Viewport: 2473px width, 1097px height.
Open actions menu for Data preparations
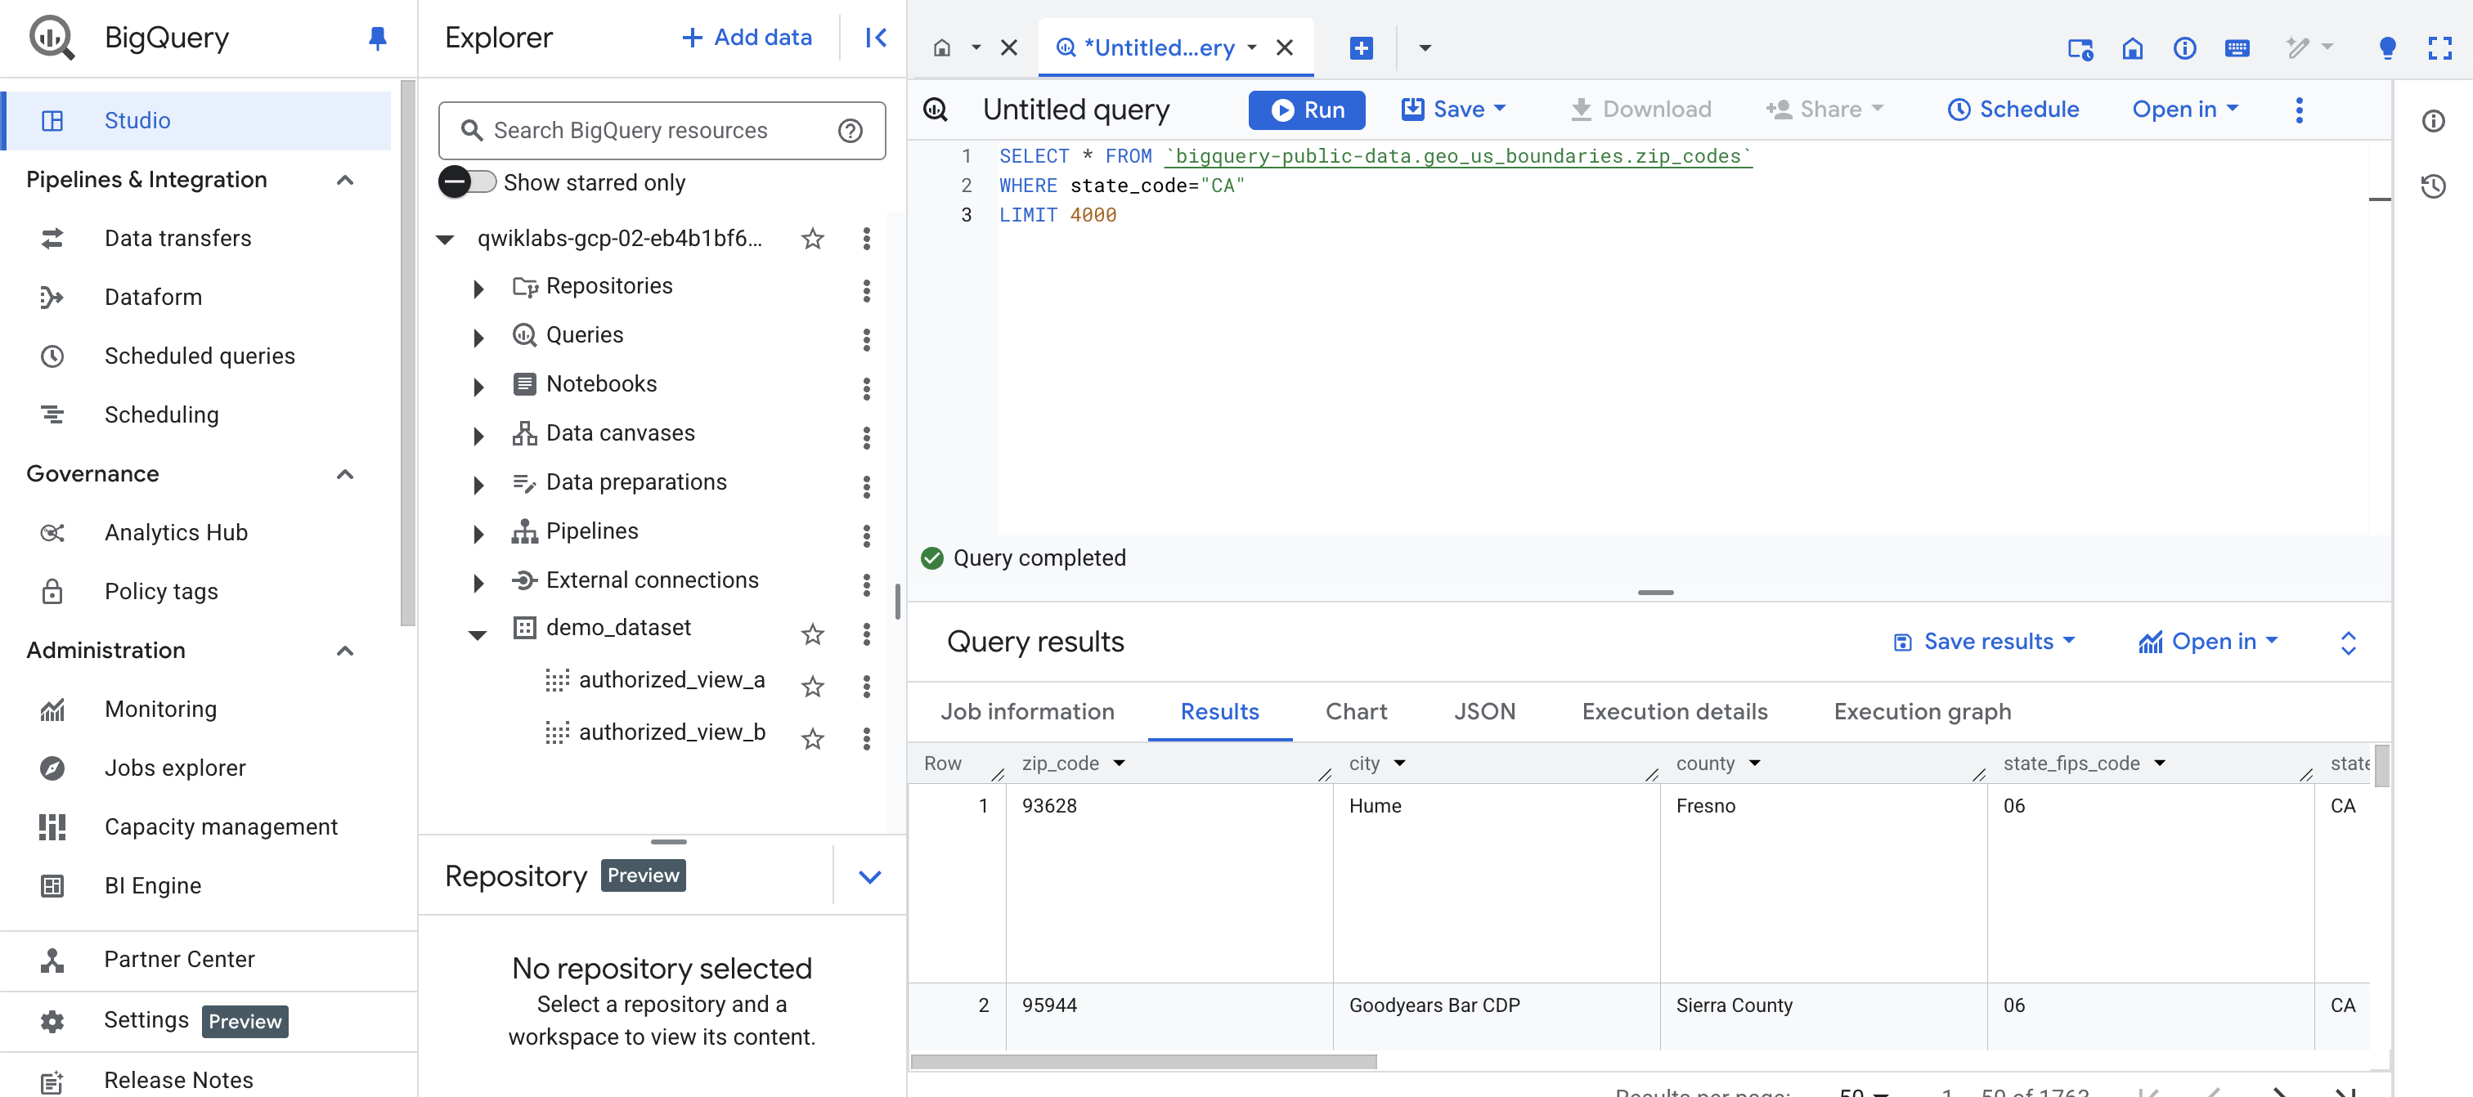point(866,486)
